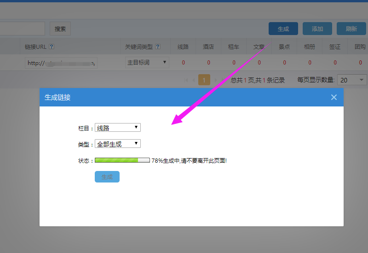The image size is (368, 253).
Task: Click the search text box
Action: (x=22, y=29)
